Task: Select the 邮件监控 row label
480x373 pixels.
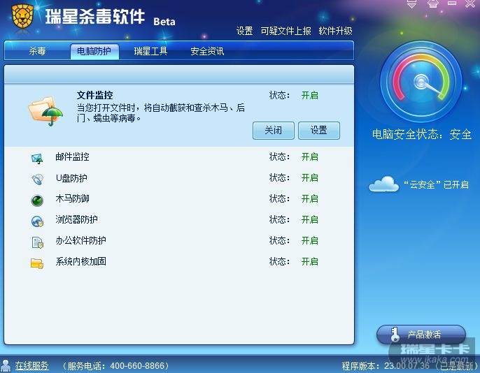Action: tap(73, 156)
